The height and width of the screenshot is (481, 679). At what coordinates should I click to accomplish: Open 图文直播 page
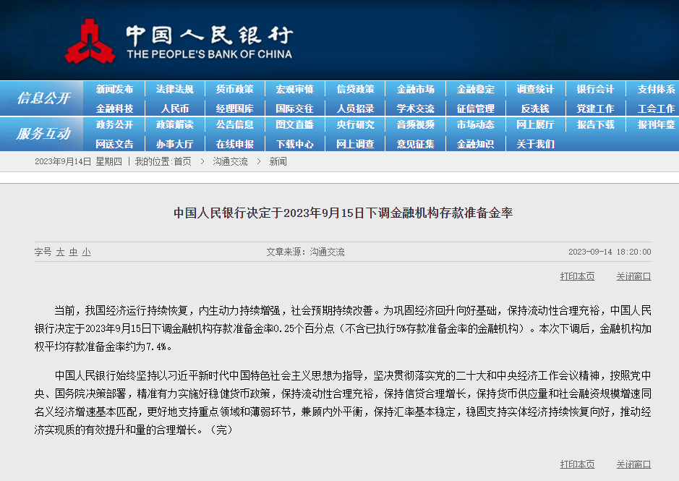pyautogui.click(x=294, y=125)
